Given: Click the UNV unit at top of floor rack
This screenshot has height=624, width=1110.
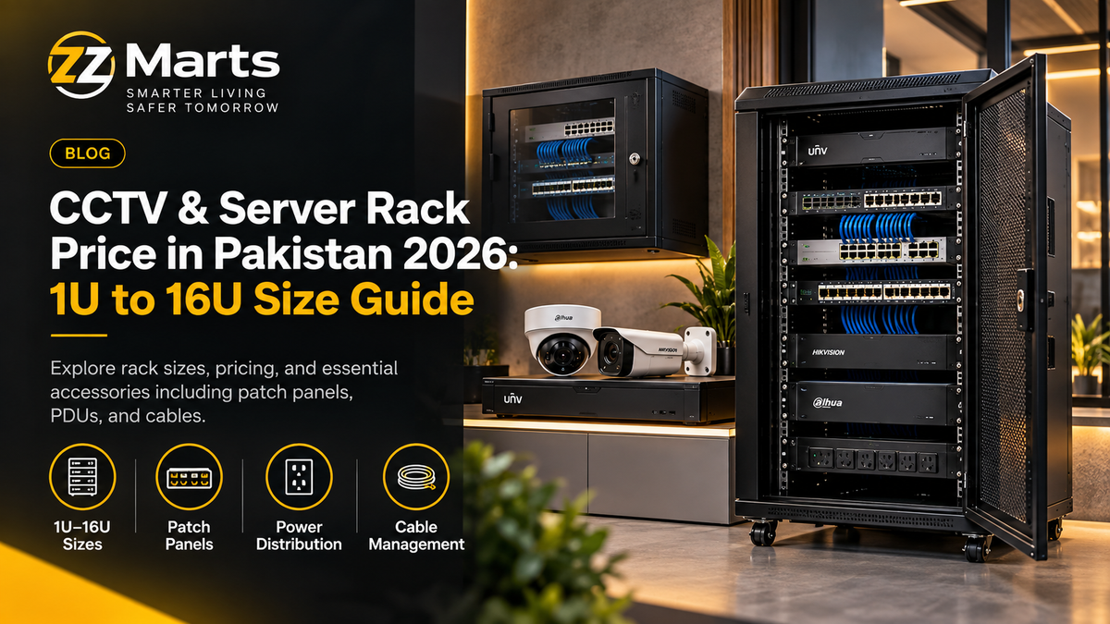Looking at the screenshot, I should pos(873,147).
